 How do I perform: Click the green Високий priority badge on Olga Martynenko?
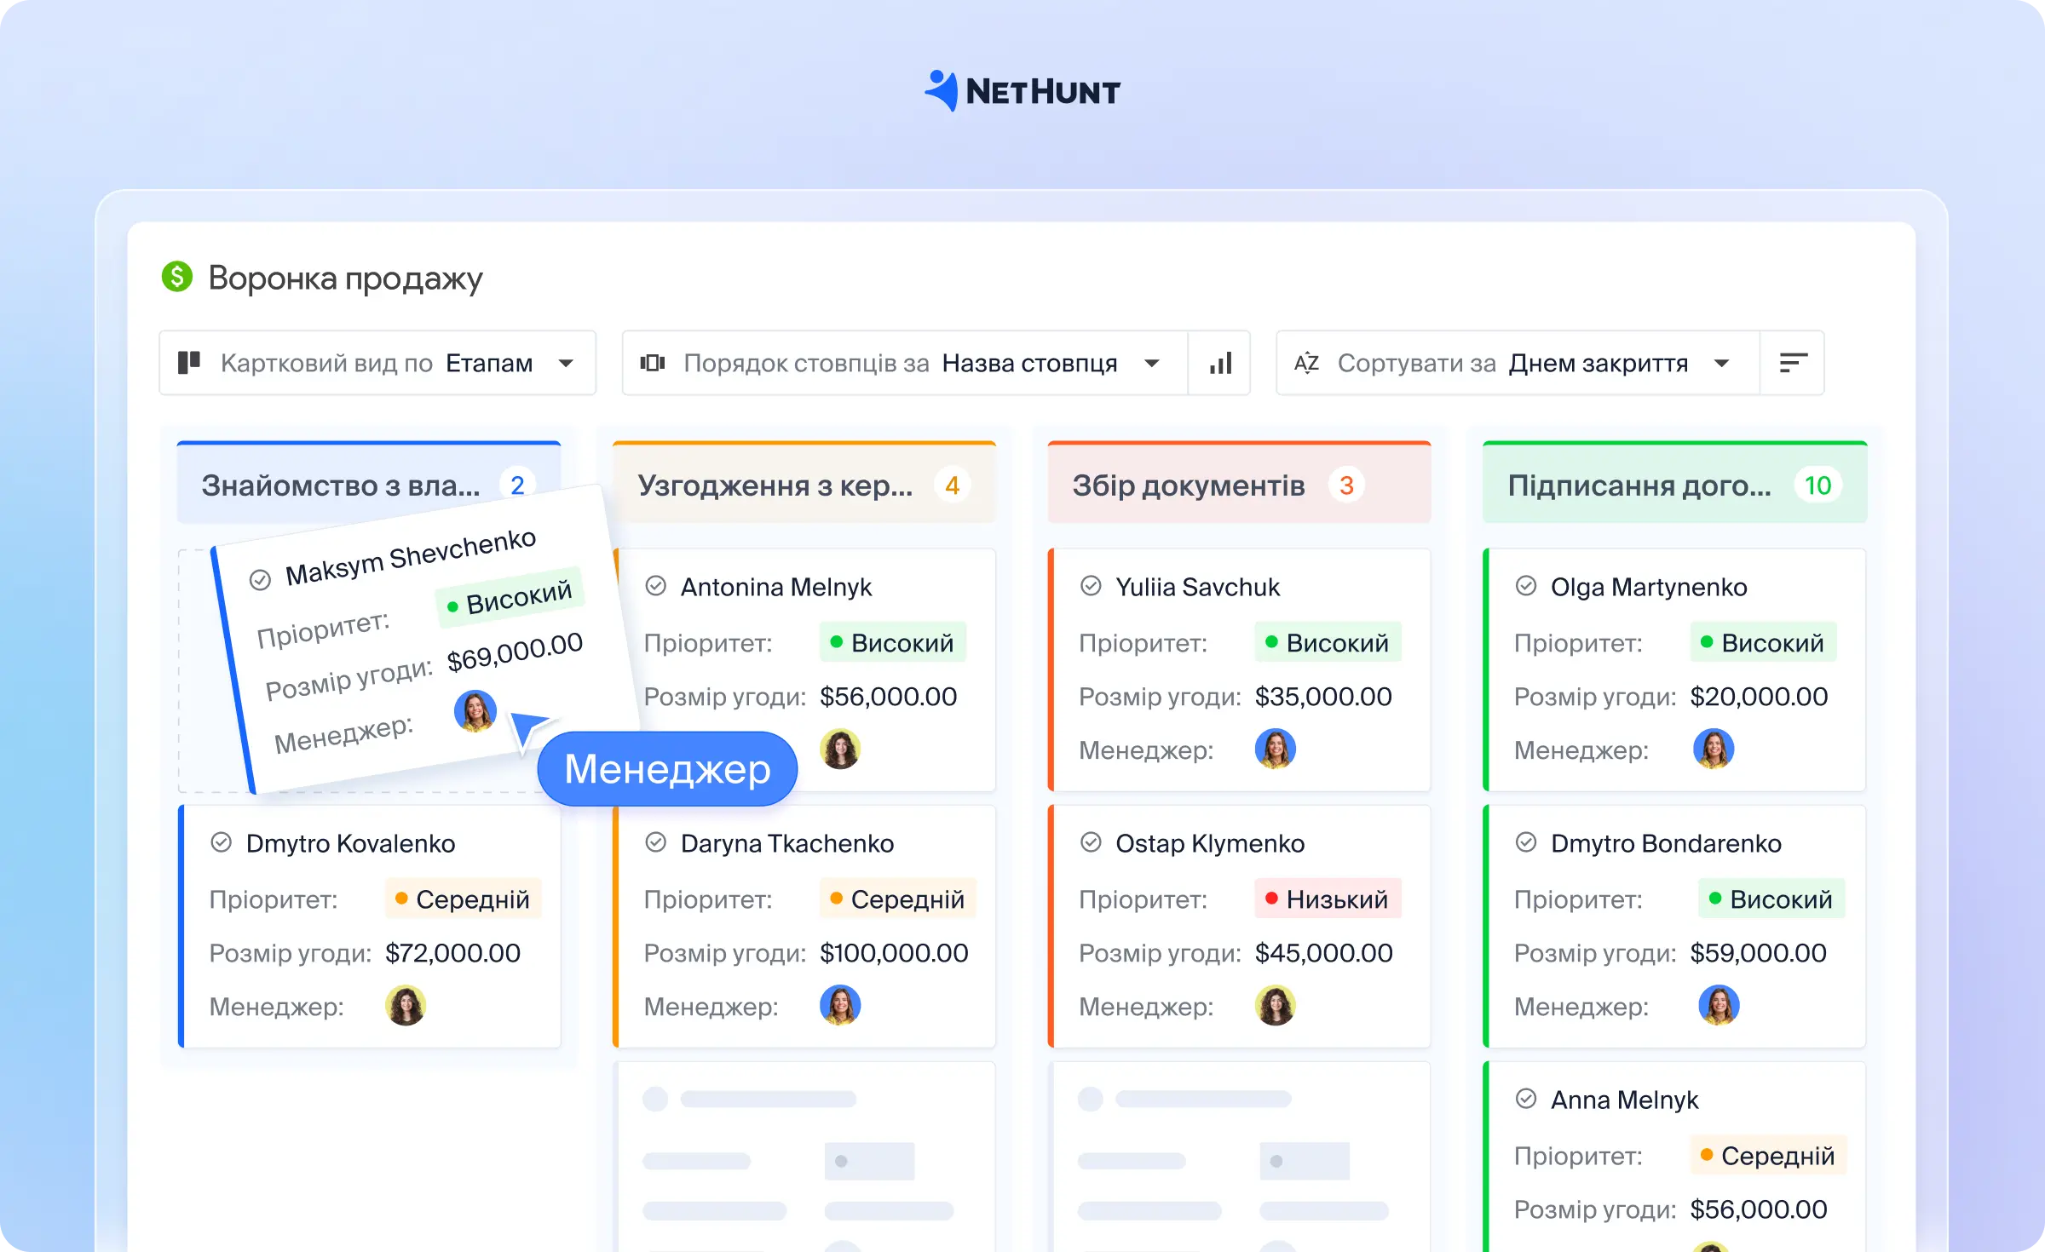pos(1763,642)
